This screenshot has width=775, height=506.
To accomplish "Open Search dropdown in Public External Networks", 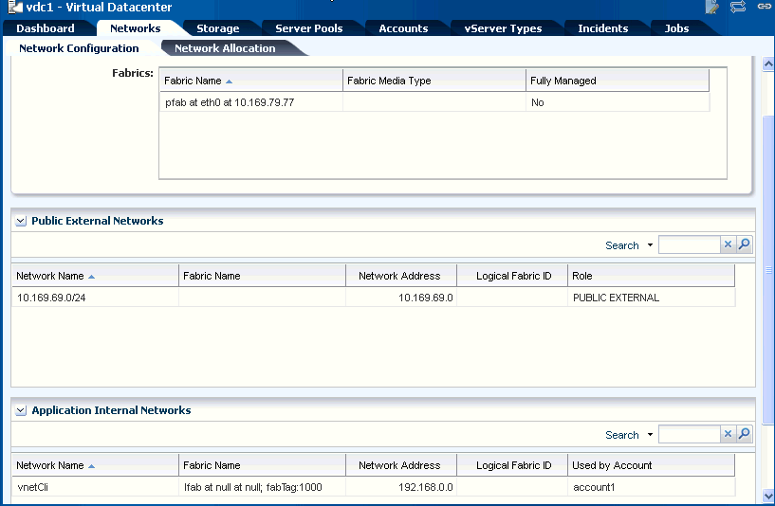I will pyautogui.click(x=650, y=245).
